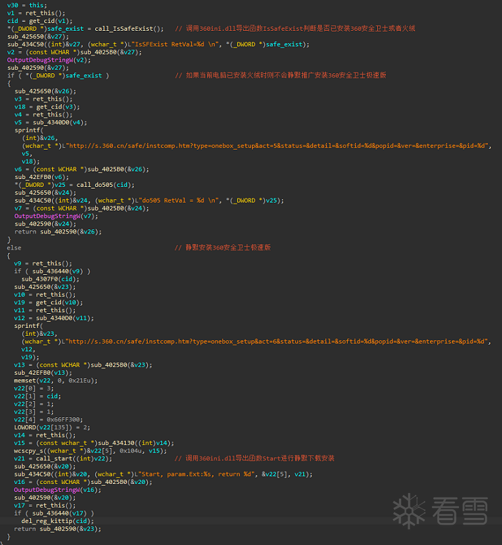Click the call_IsSafeExist() assignment line
The width and height of the screenshot is (502, 545).
click(x=85, y=28)
